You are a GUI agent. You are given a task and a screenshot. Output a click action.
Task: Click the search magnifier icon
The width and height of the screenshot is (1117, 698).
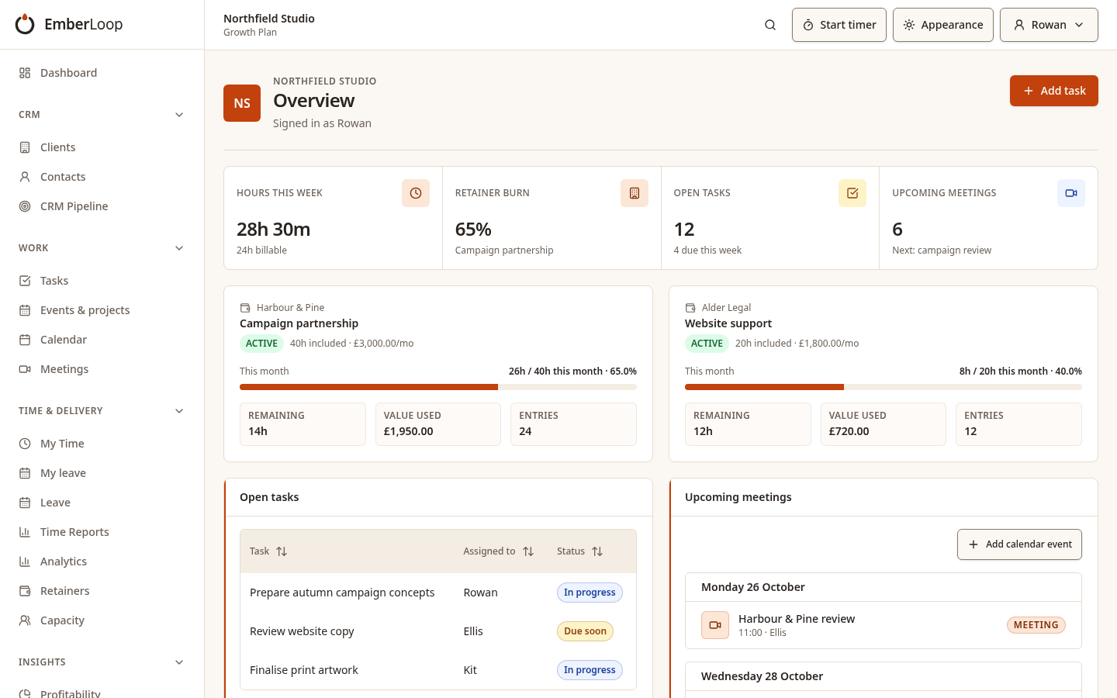click(x=770, y=25)
